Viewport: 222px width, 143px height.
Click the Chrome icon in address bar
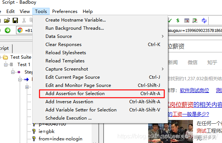pyautogui.click(x=20, y=30)
